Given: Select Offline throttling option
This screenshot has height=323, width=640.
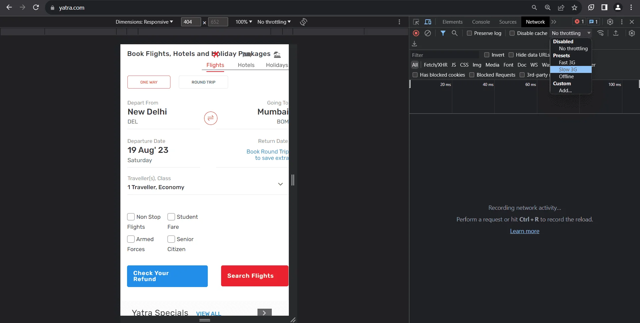Looking at the screenshot, I should click(571, 77).
